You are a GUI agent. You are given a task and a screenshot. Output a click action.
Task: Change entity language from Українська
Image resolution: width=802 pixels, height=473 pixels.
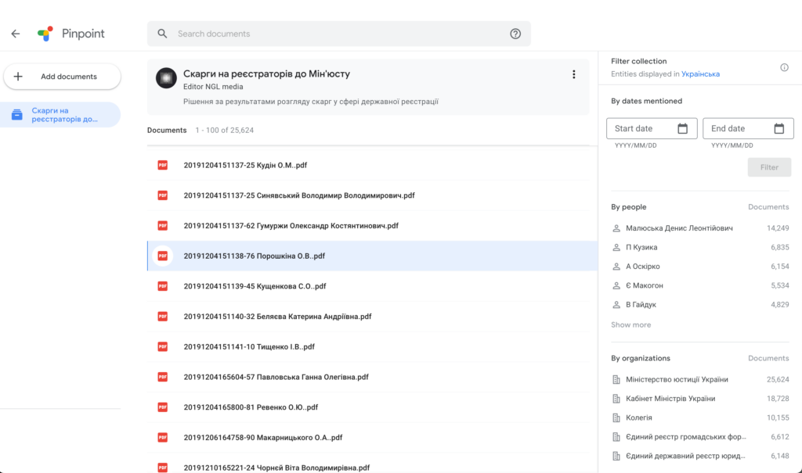coord(700,74)
